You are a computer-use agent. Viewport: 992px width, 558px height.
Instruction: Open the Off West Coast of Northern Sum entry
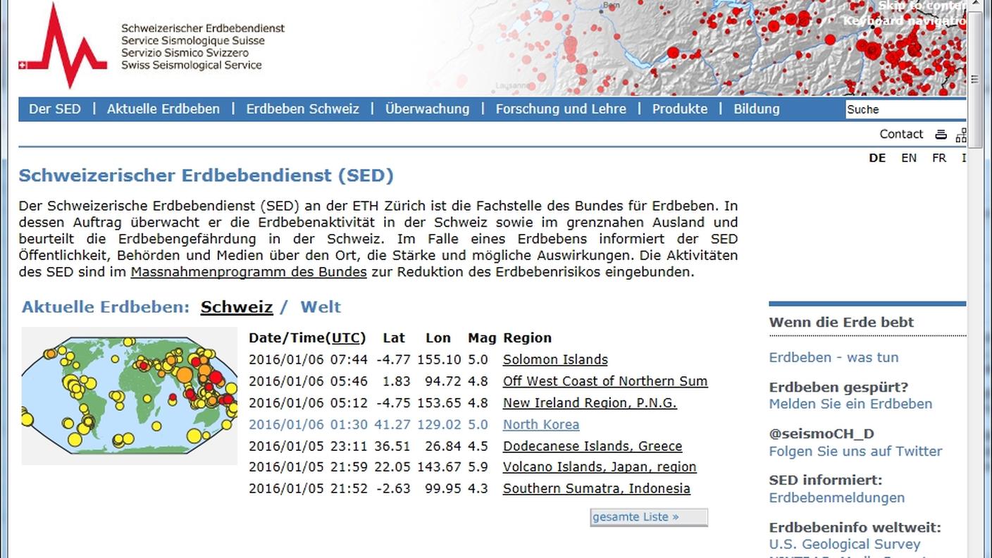tap(605, 382)
